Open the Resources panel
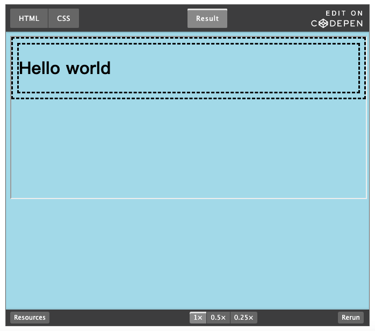375x331 pixels. pyautogui.click(x=30, y=318)
